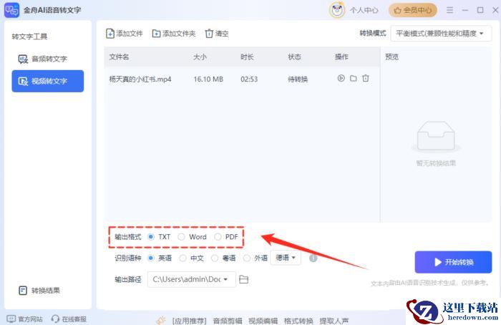
Task: Play the 杨天真的小红书.mp4 file
Action: (341, 78)
